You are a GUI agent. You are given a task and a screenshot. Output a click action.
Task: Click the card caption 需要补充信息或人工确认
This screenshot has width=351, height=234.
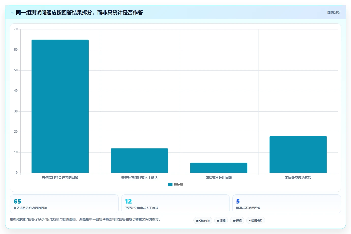point(141,208)
